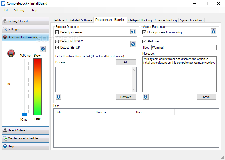This screenshot has width=225, height=160.
Task: Click the alert Title field showing Warning!
Action: pos(184,48)
